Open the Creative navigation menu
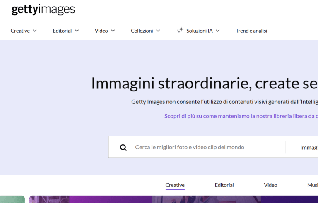The width and height of the screenshot is (318, 203). (x=24, y=31)
